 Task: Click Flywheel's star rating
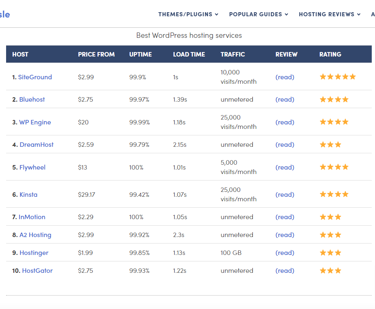[334, 167]
